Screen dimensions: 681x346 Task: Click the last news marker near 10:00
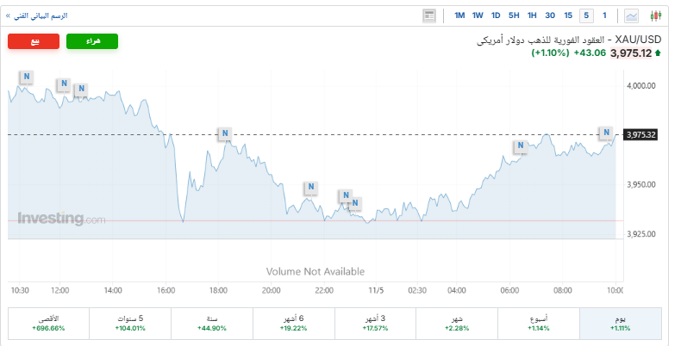(x=606, y=133)
